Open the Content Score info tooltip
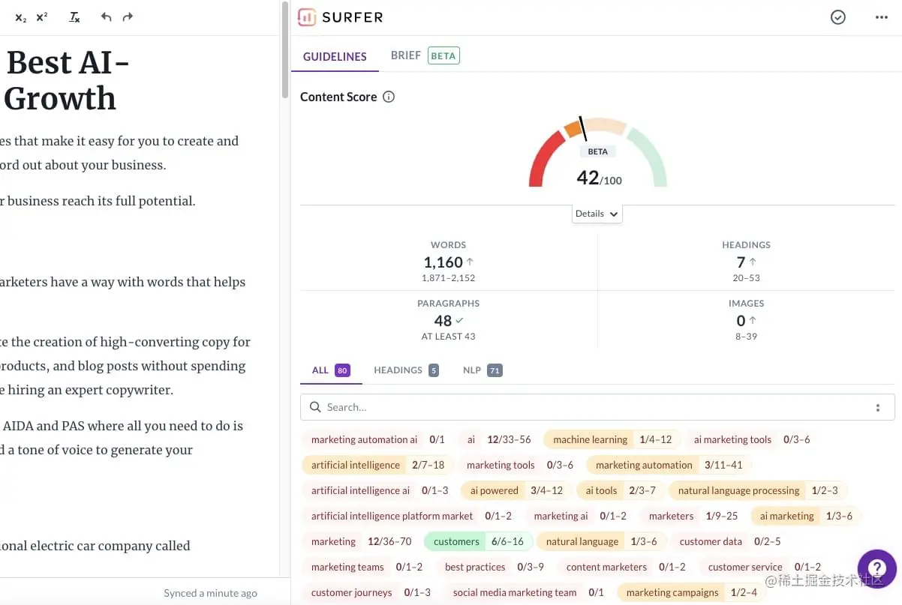The width and height of the screenshot is (902, 605). point(388,96)
